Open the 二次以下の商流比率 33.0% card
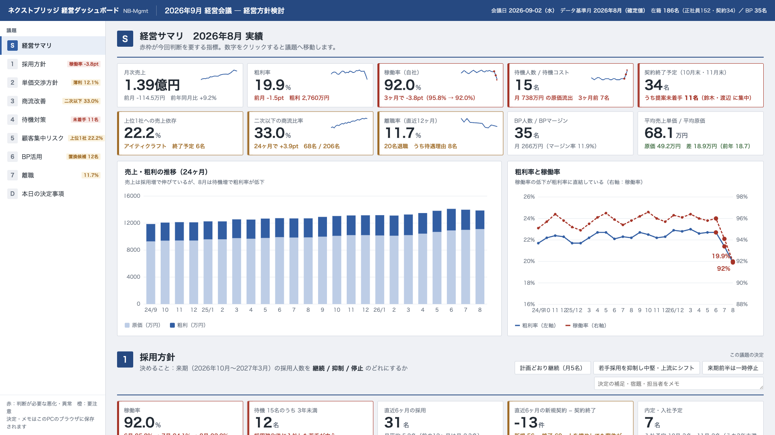Image resolution: width=775 pixels, height=435 pixels. point(310,133)
